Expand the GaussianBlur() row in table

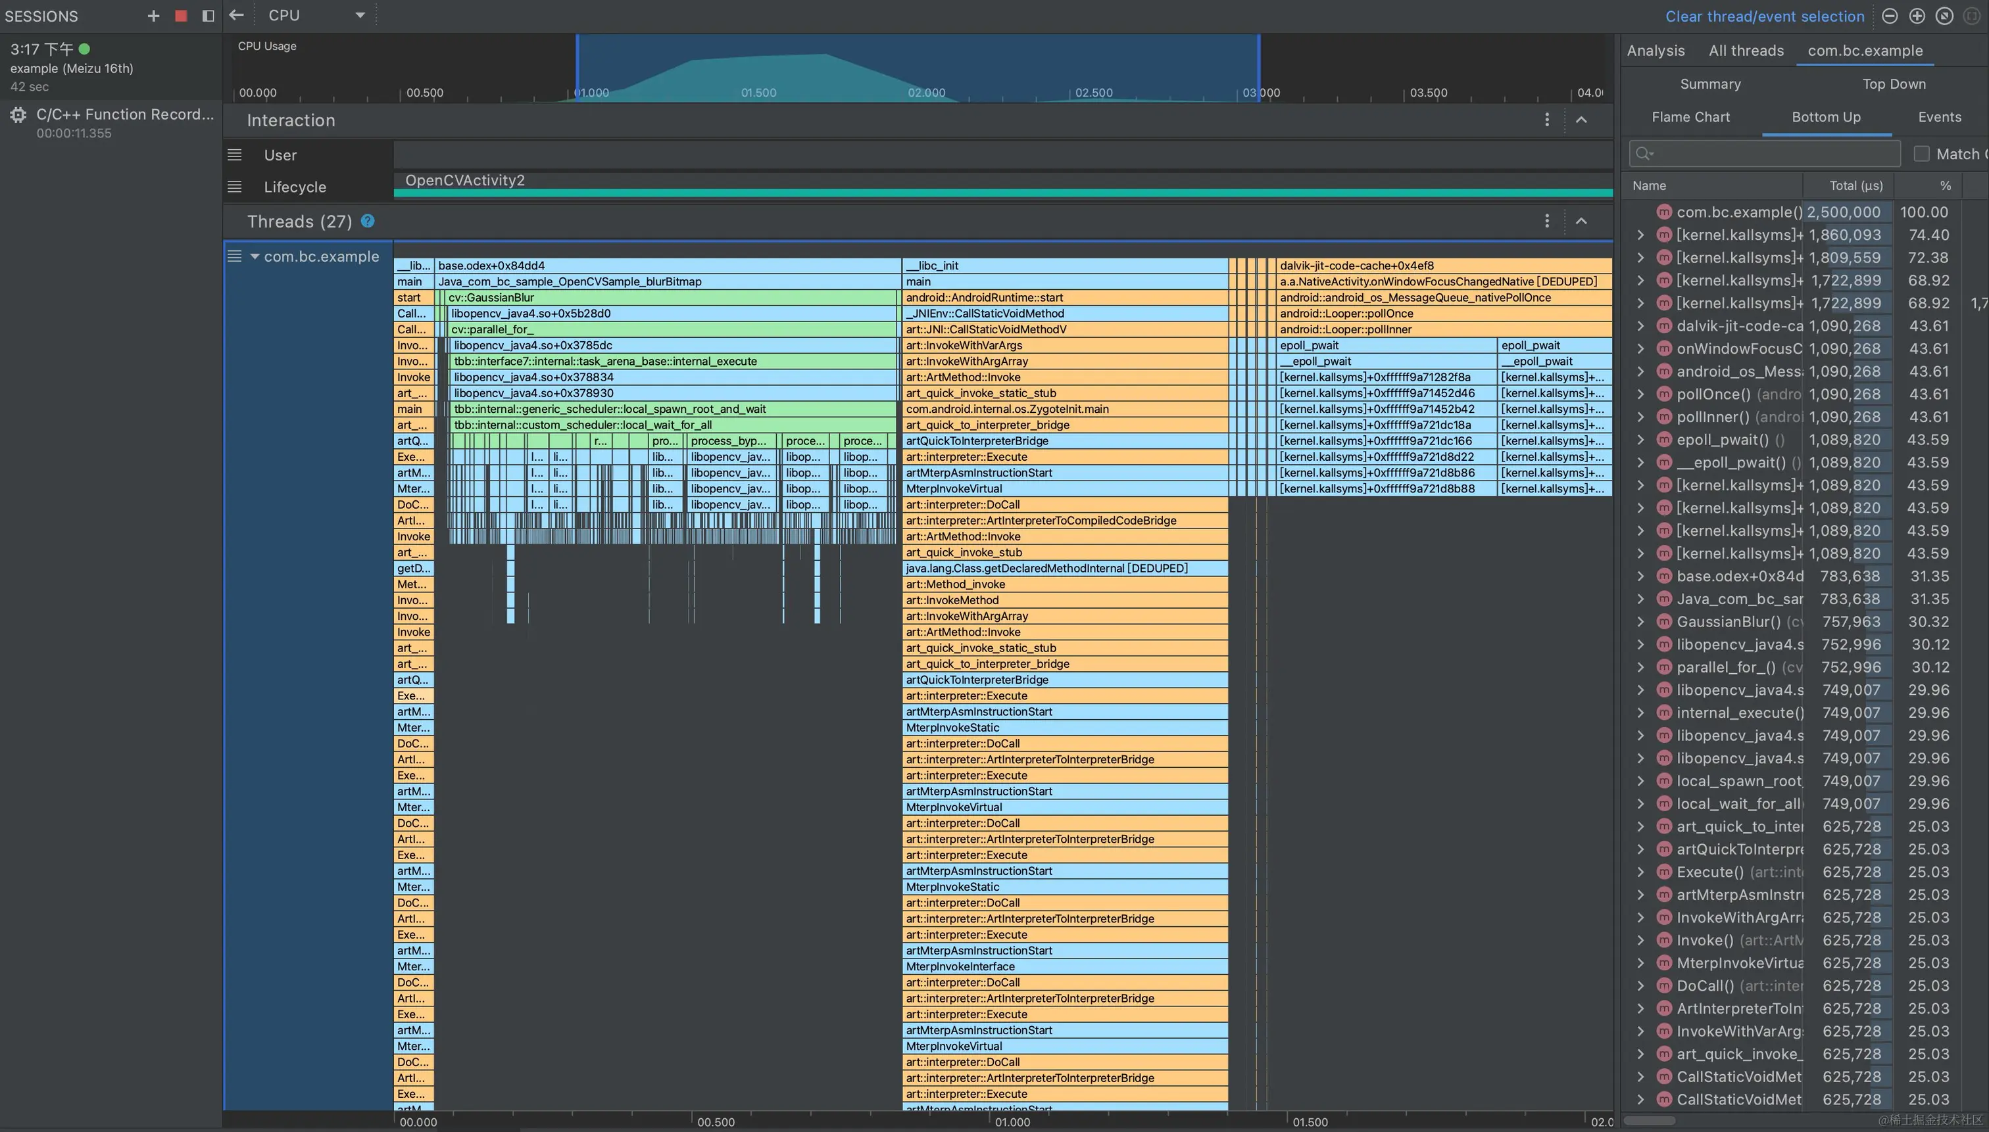tap(1640, 622)
